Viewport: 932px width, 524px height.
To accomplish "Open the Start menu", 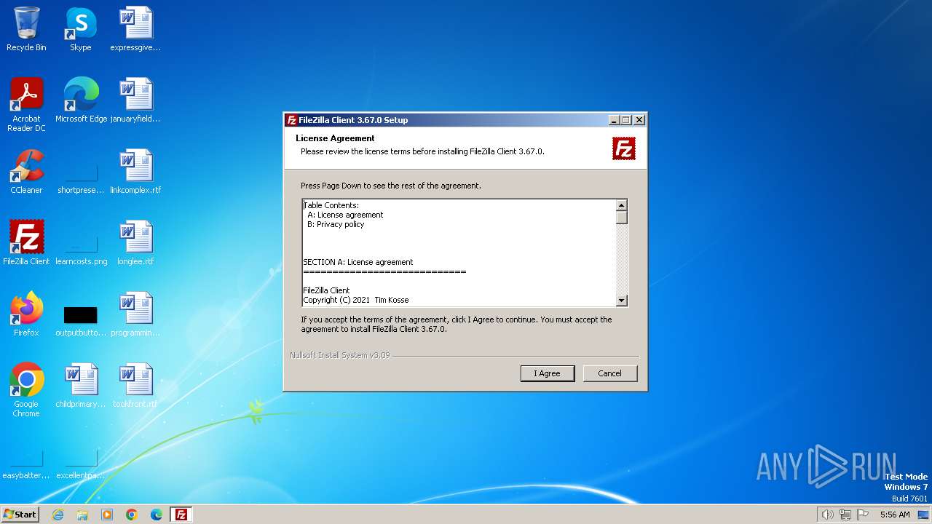I will click(20, 515).
